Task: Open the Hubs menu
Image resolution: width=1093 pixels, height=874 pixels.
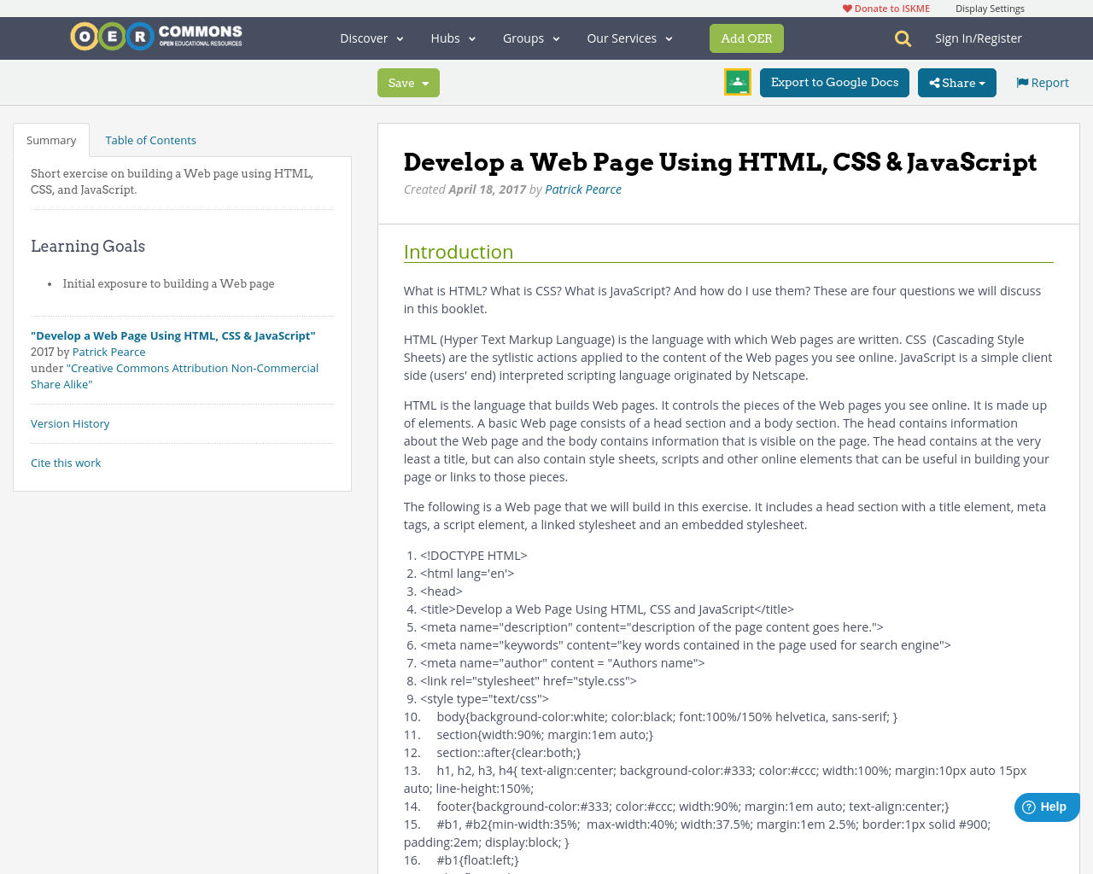Action: [453, 38]
